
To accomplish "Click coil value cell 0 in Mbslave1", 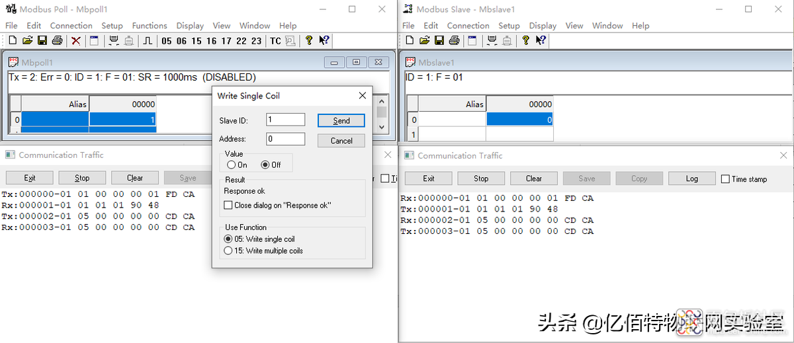I will coord(519,120).
